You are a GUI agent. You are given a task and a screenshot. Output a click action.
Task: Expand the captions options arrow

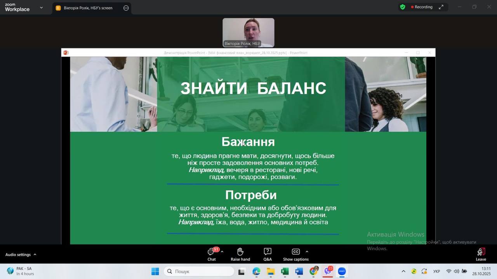[x=307, y=251]
